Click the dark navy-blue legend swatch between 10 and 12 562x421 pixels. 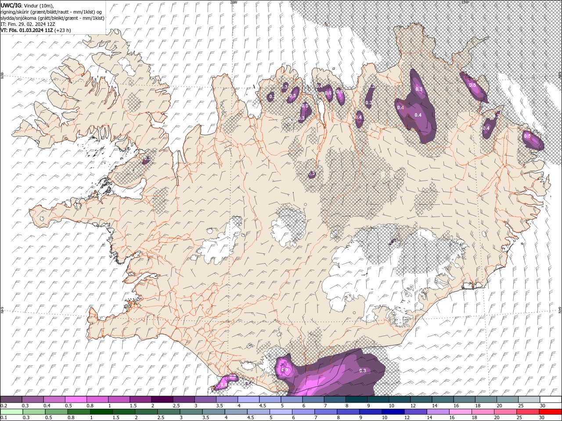(392, 412)
